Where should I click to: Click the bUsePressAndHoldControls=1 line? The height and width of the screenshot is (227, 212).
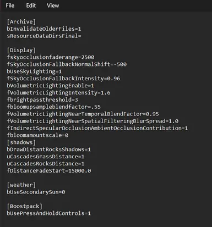point(48,213)
